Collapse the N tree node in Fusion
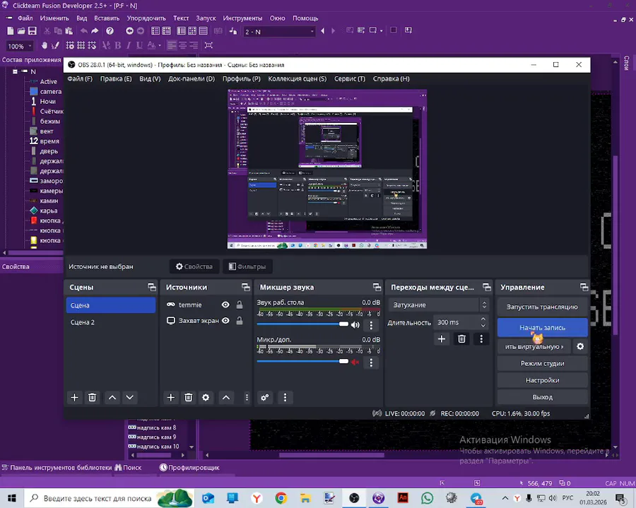Viewport: 636px width, 508px height. click(x=15, y=72)
